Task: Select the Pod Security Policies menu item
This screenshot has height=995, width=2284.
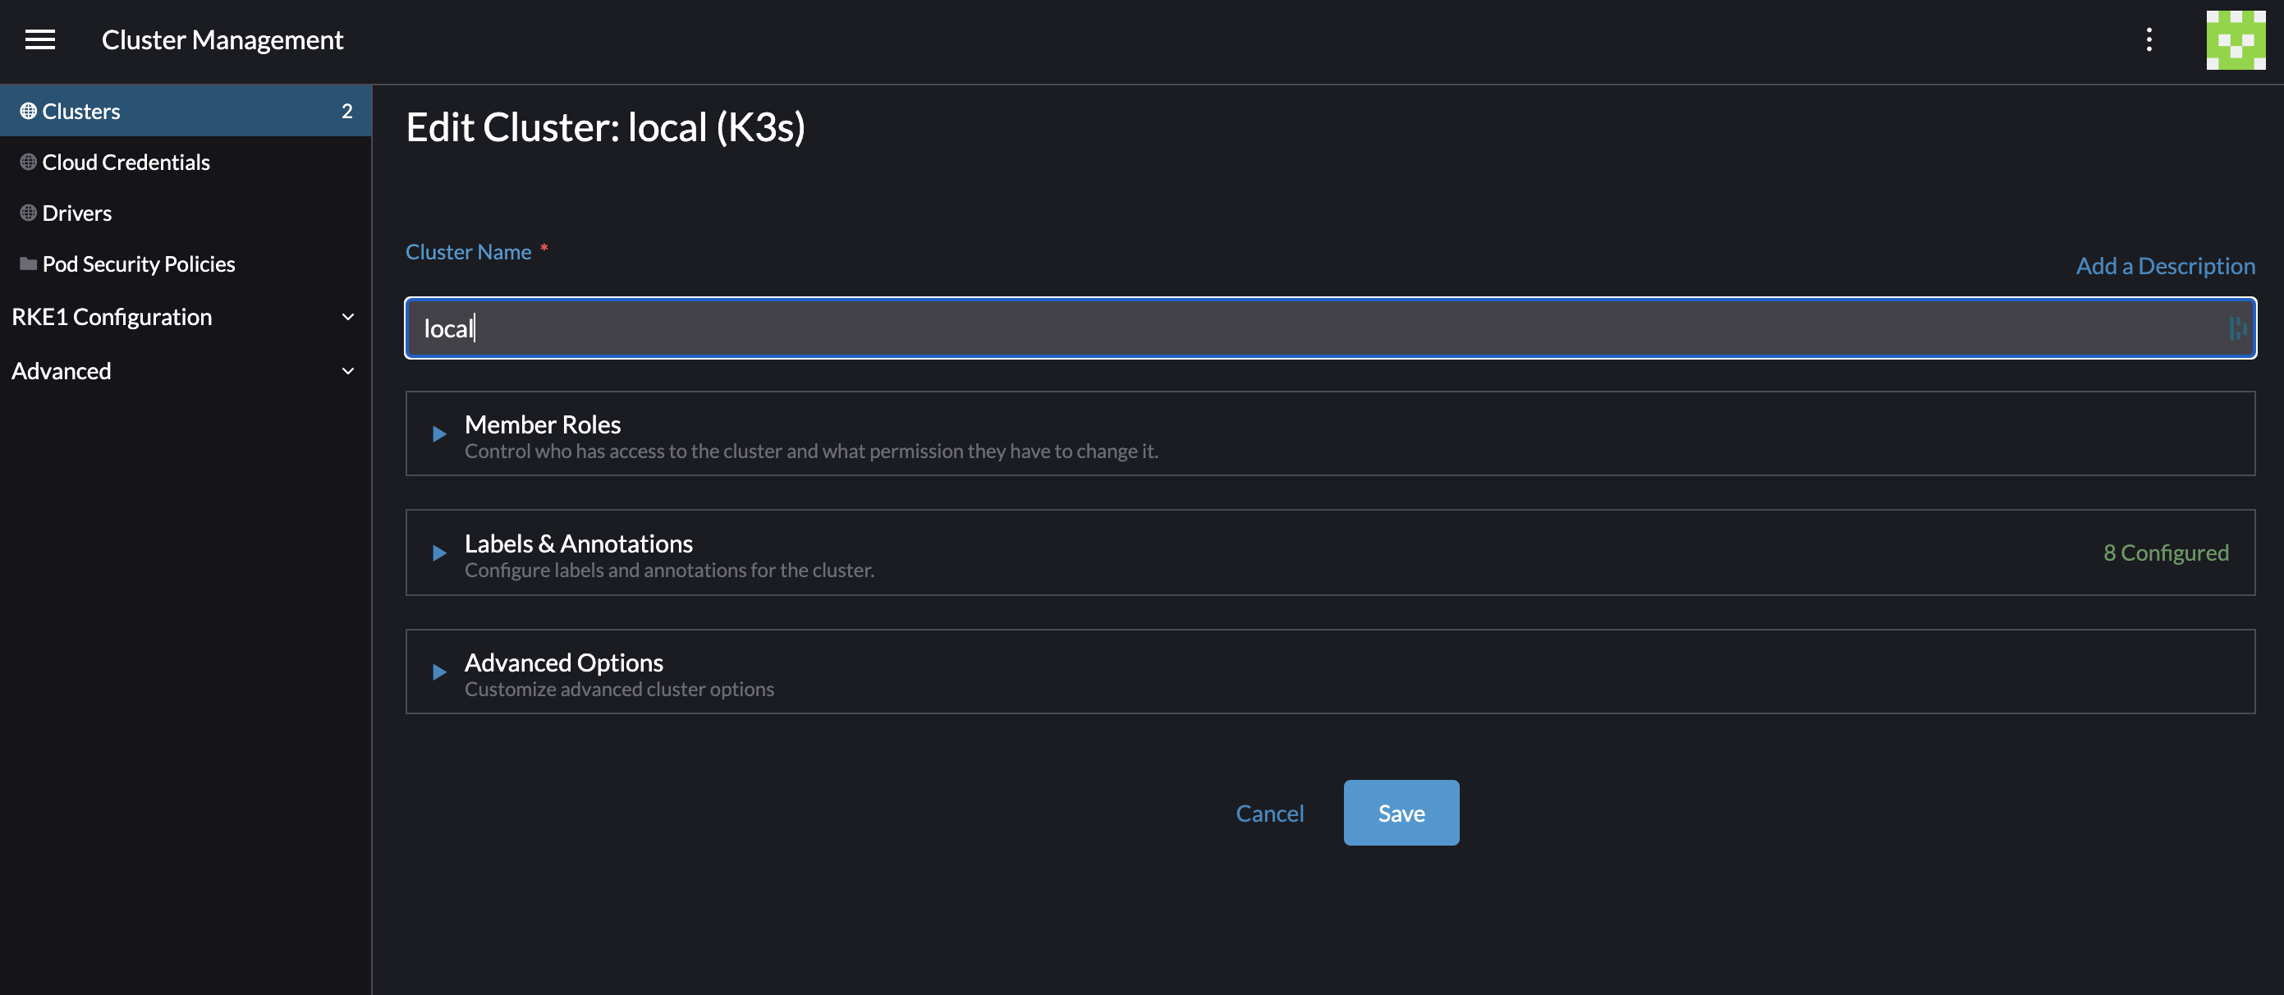Action: click(x=139, y=264)
